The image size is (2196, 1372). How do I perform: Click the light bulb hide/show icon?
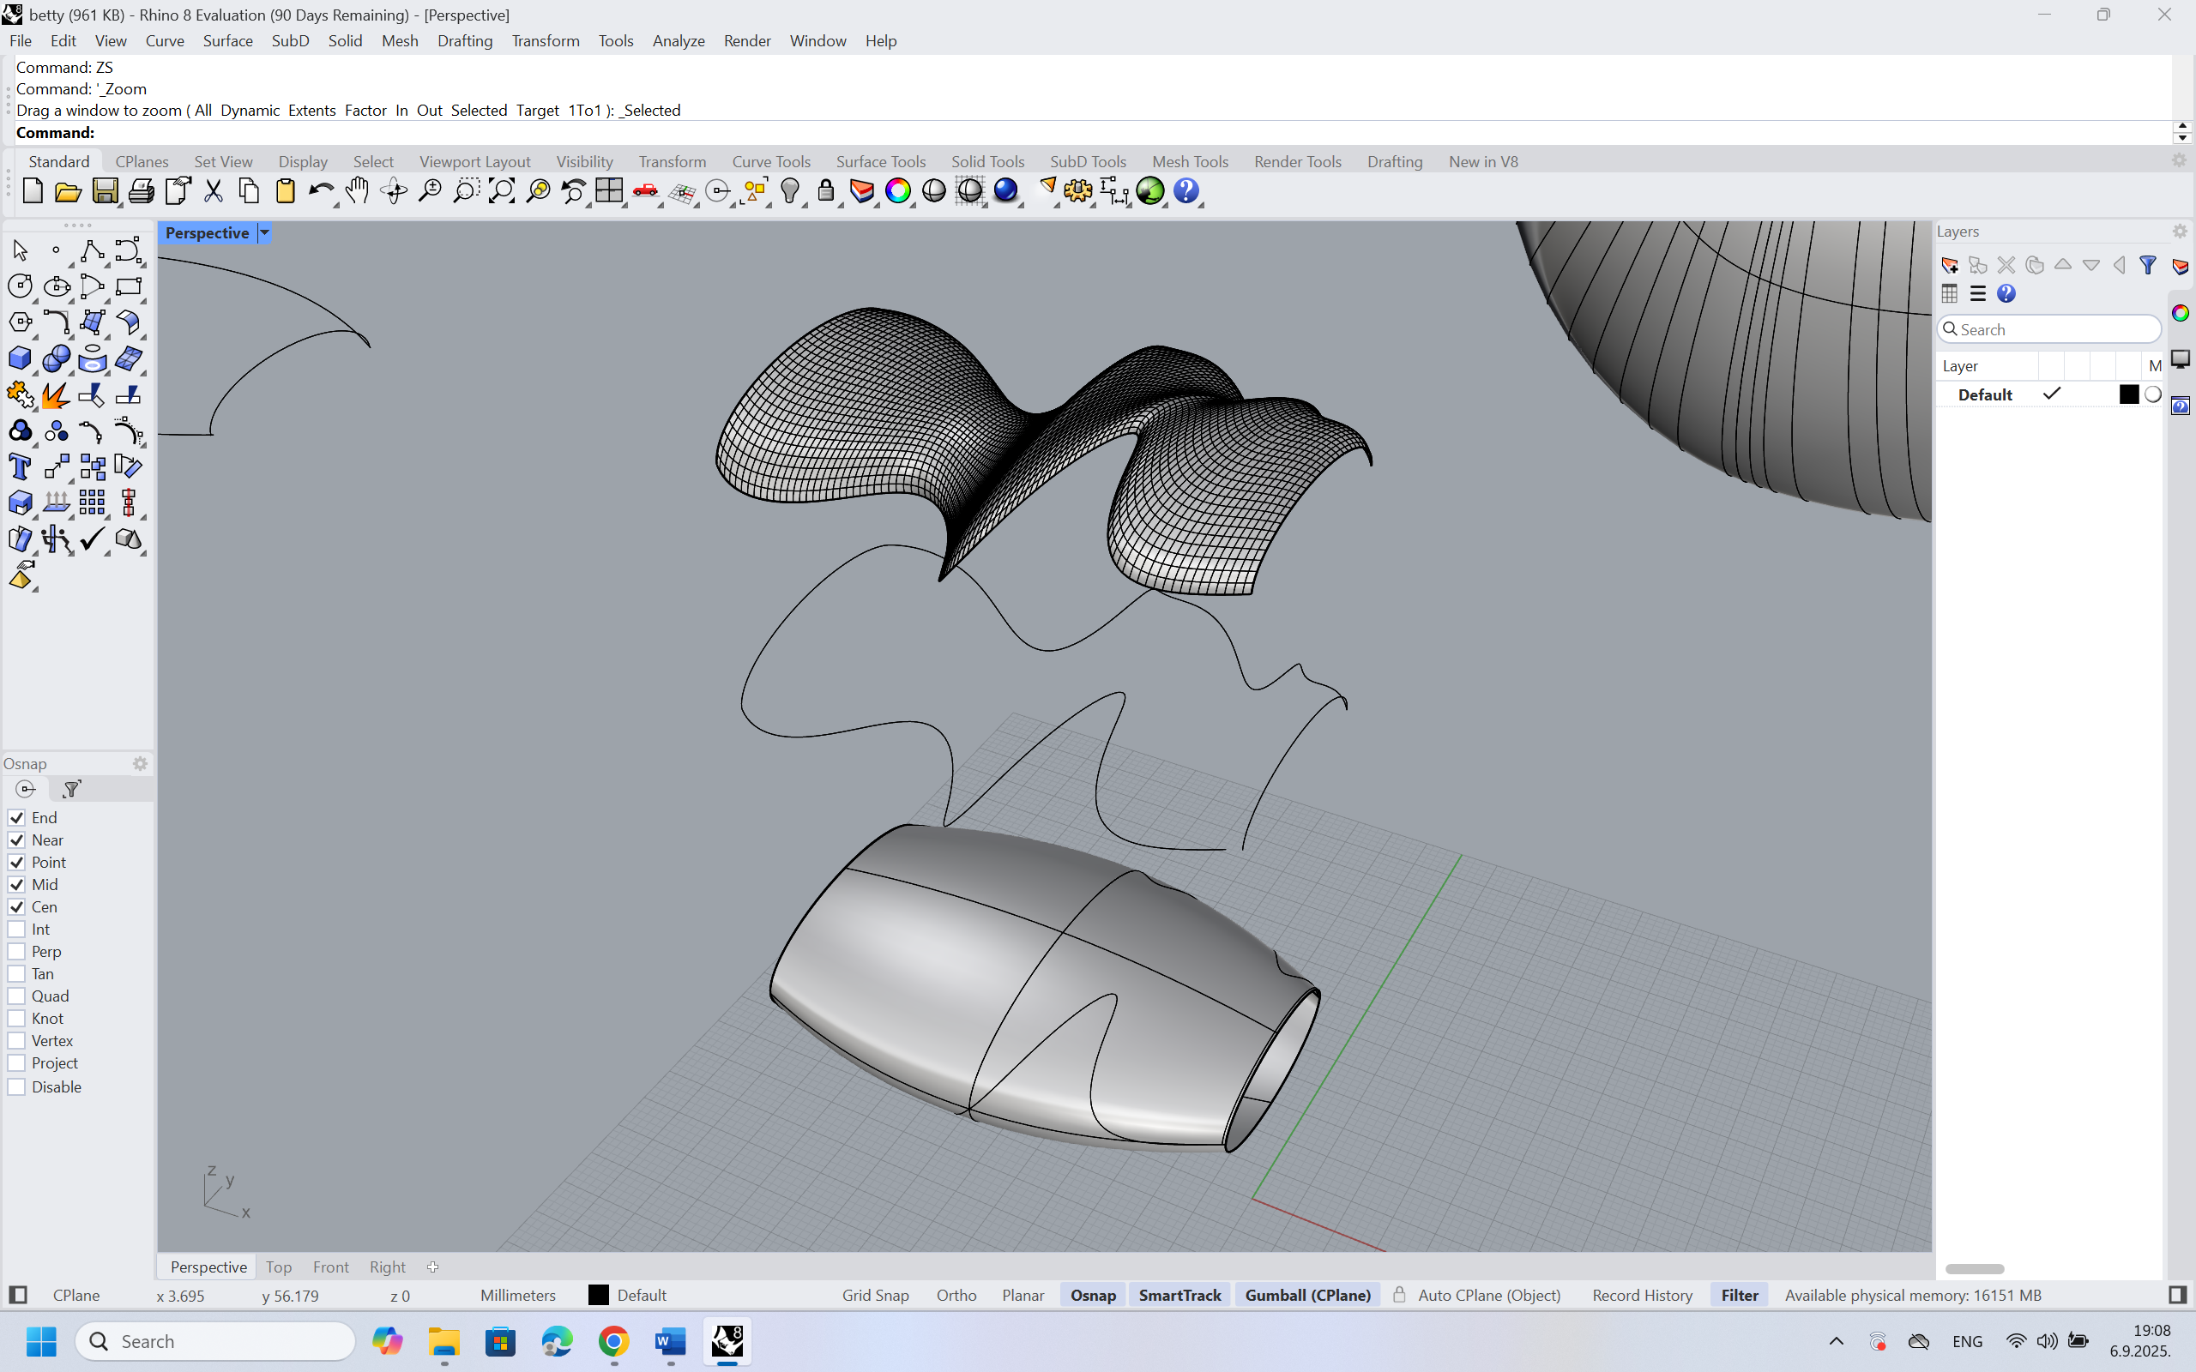coord(790,191)
